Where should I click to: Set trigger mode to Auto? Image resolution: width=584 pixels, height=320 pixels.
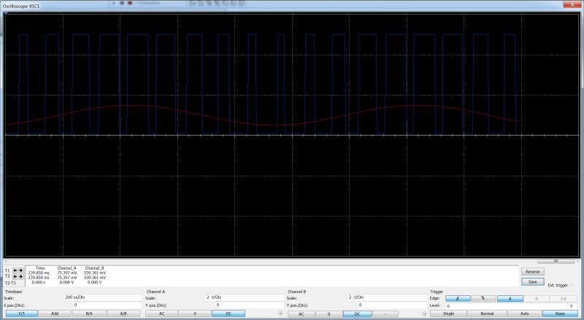point(524,313)
